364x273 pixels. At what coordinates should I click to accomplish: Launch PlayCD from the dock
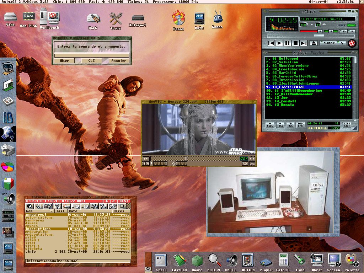266,262
